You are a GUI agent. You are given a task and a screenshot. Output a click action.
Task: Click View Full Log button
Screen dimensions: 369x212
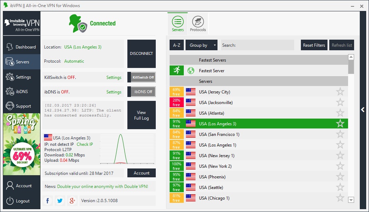[142, 115]
